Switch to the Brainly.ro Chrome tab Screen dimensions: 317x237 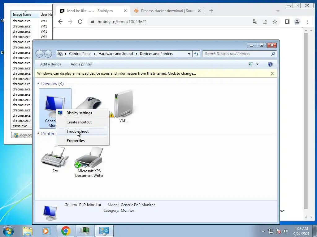coord(92,11)
